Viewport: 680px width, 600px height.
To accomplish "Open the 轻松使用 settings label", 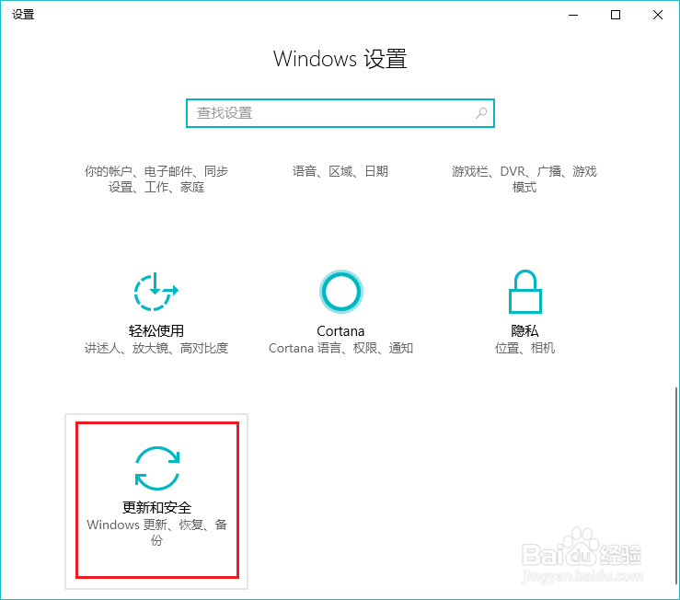I will 156,331.
